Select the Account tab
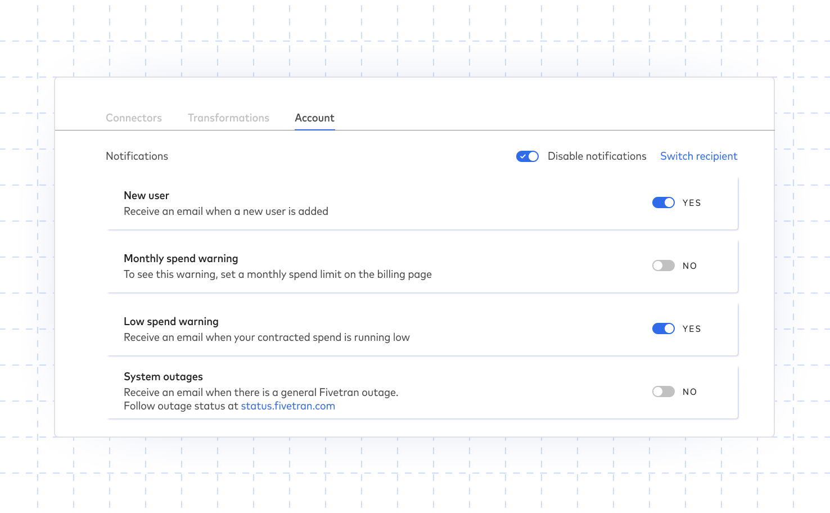 coord(314,118)
